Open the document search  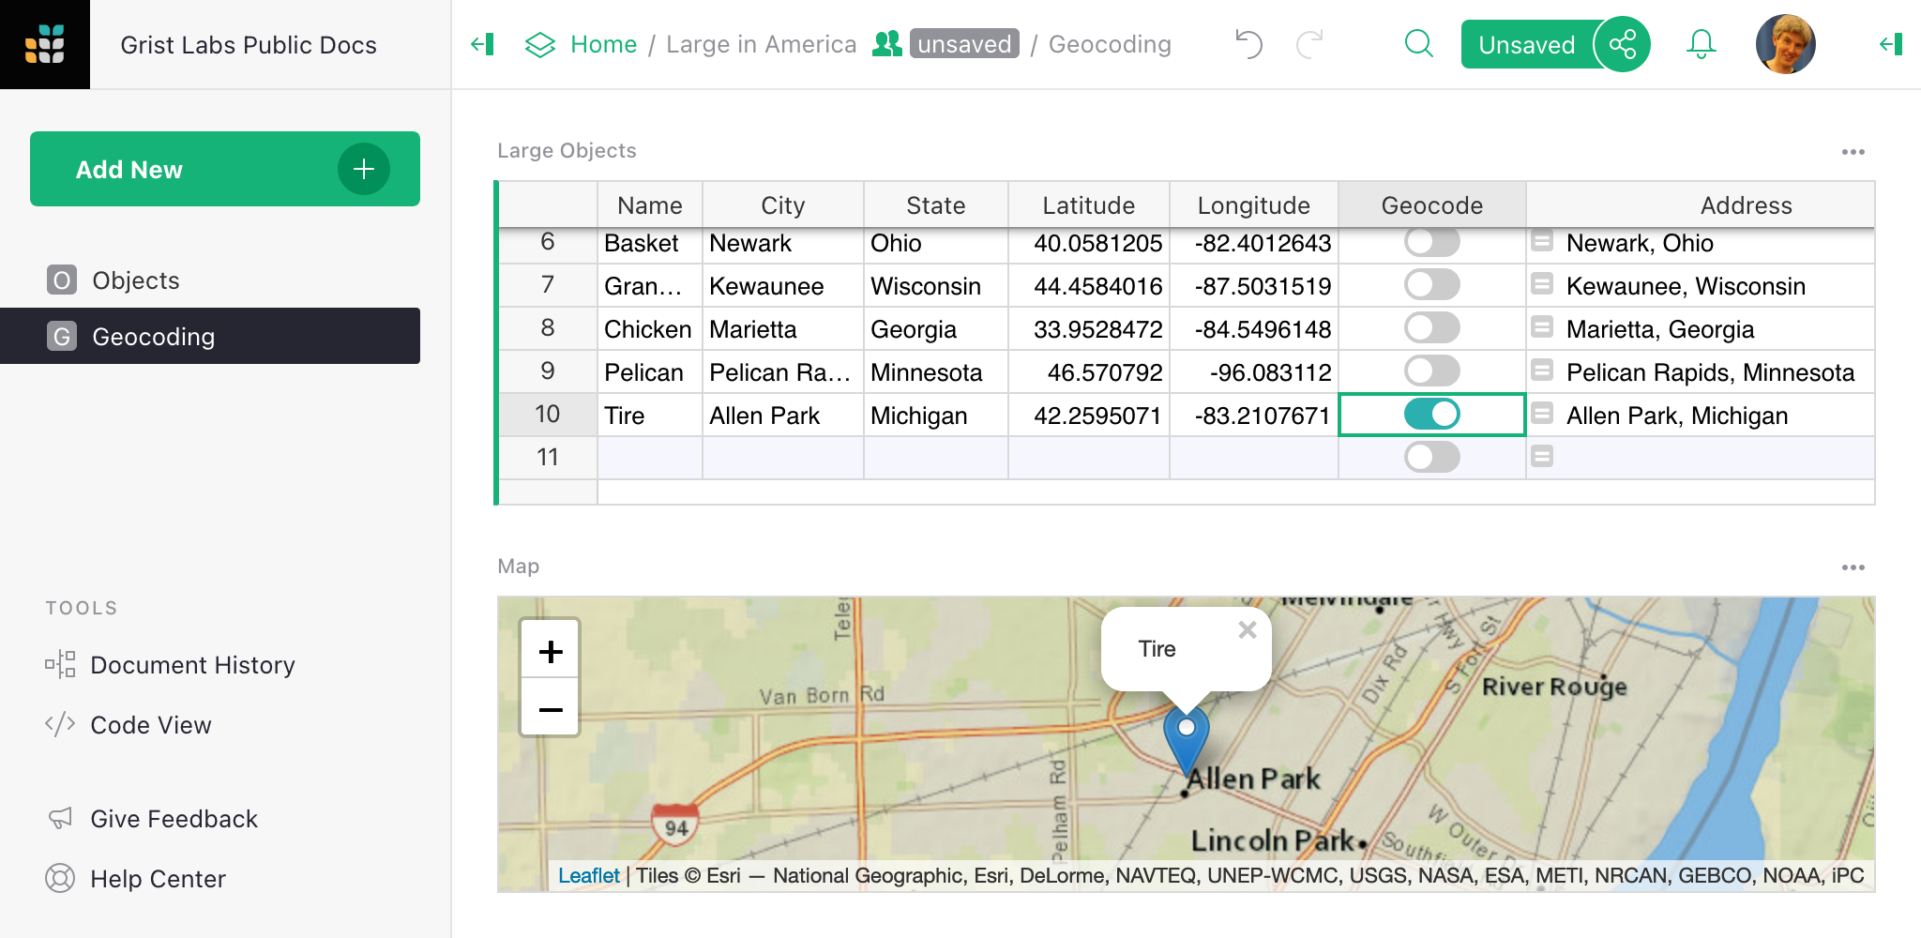pos(1418,43)
